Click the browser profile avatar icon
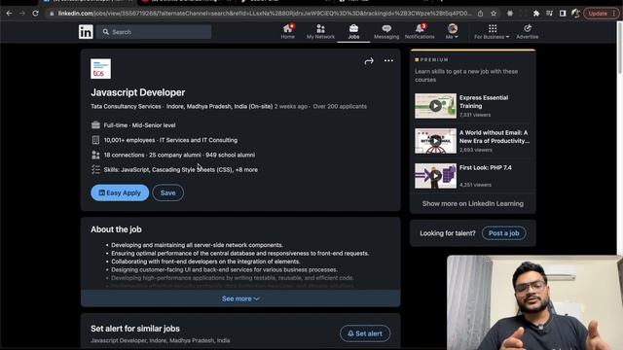Viewport: 623px width, 350px height. (x=575, y=14)
